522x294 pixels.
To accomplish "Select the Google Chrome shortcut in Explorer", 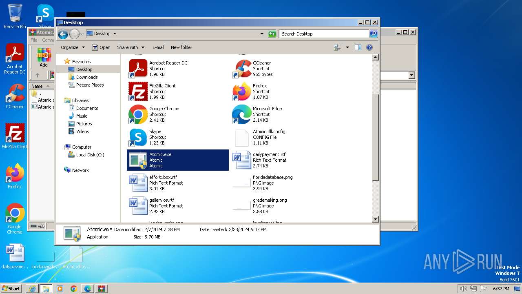I will [177, 114].
